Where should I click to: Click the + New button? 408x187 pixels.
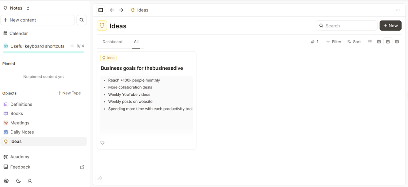390,26
